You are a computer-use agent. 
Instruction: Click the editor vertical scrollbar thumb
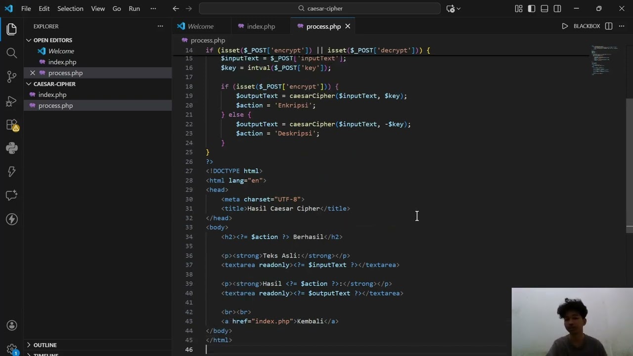(629, 165)
